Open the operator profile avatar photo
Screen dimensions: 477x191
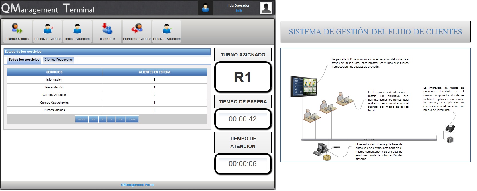pyautogui.click(x=266, y=8)
